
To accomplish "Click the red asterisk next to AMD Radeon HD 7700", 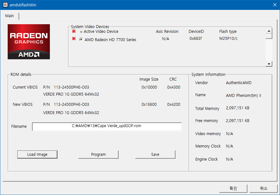I will 74,39.
